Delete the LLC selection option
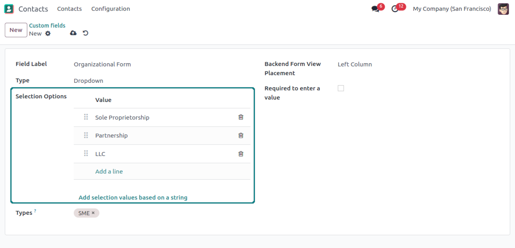 point(241,154)
